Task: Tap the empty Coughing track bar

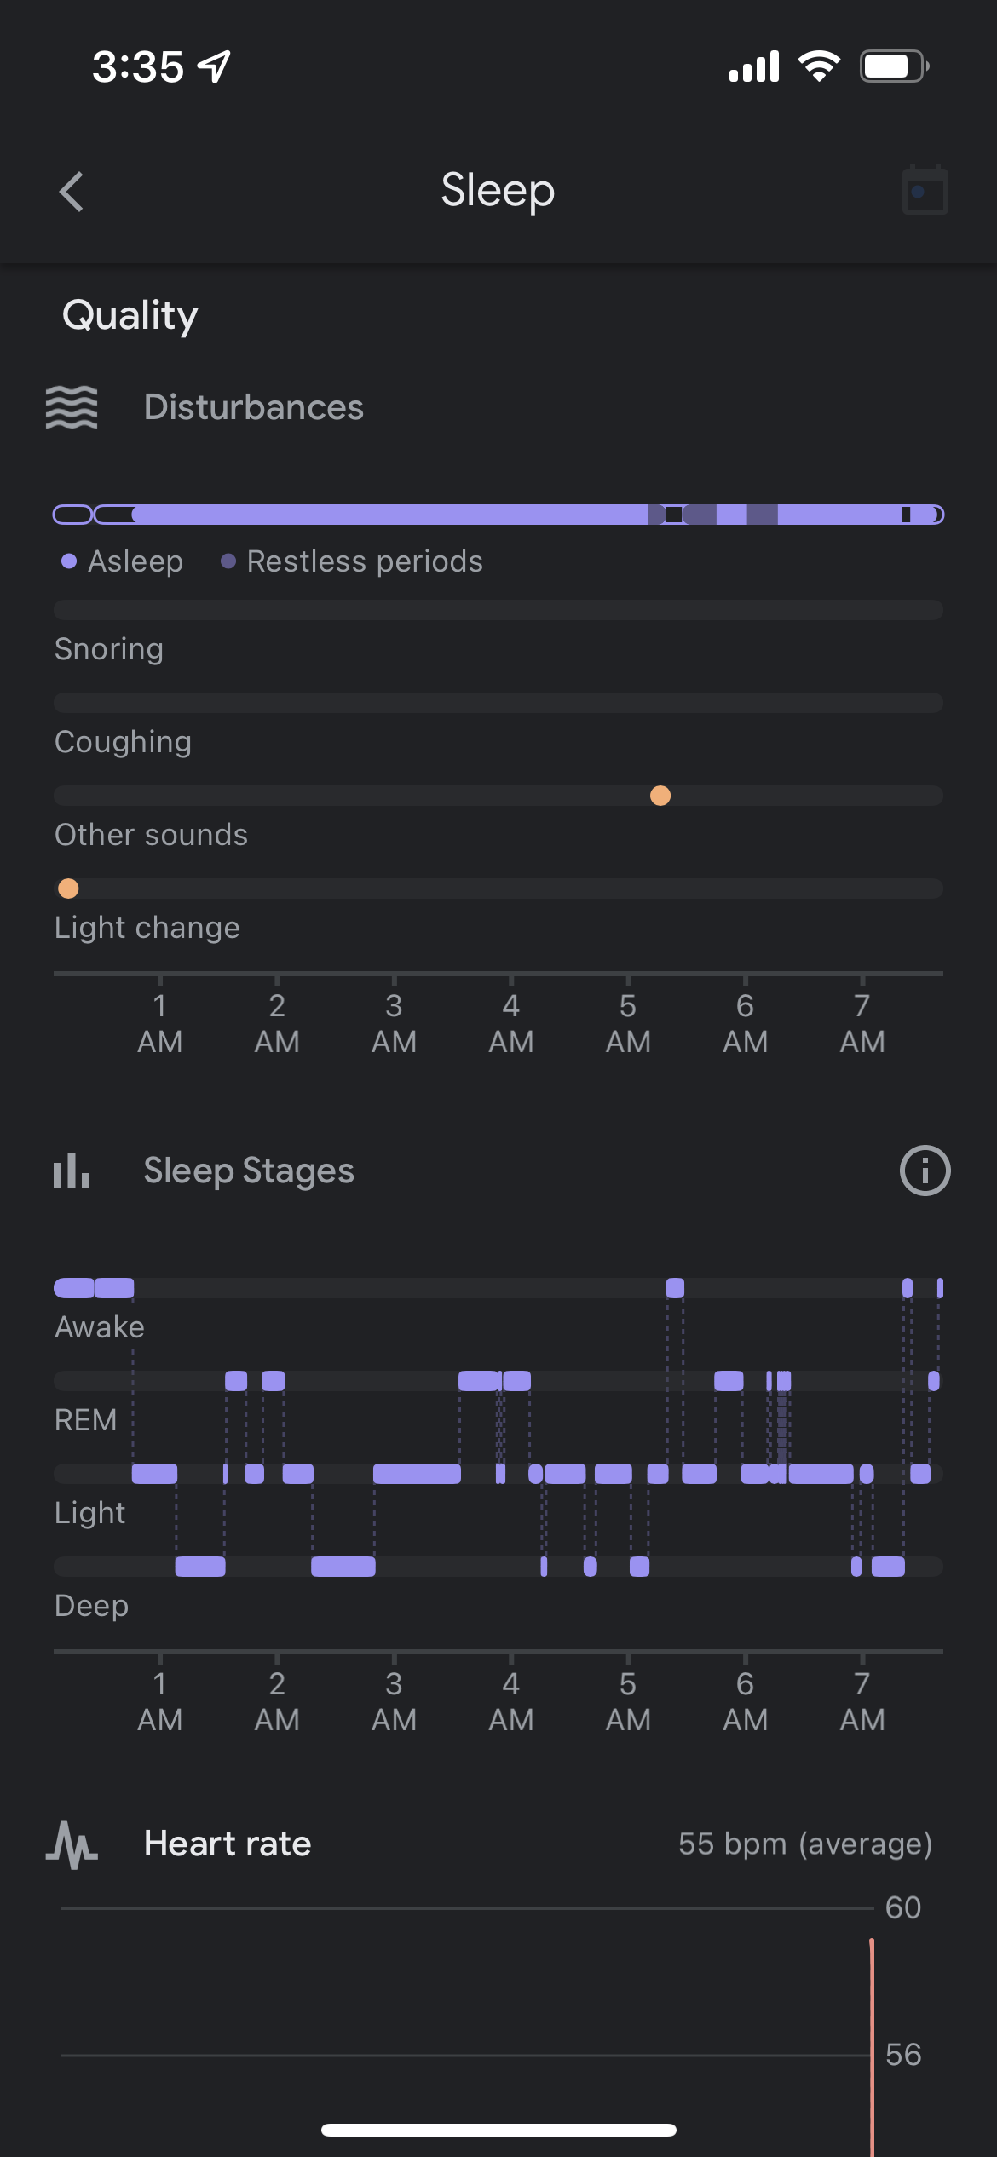Action: click(498, 703)
